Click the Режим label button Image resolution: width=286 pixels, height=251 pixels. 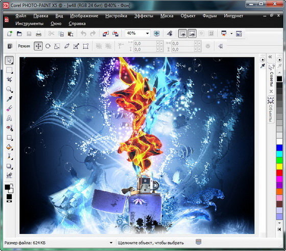coord(24,46)
